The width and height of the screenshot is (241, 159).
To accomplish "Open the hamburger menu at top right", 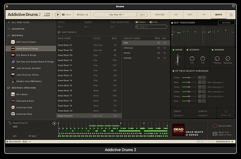I will click(x=231, y=15).
